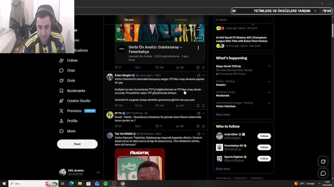This screenshot has height=187, width=334.
Task: Share the FF TV post
Action: point(203,126)
